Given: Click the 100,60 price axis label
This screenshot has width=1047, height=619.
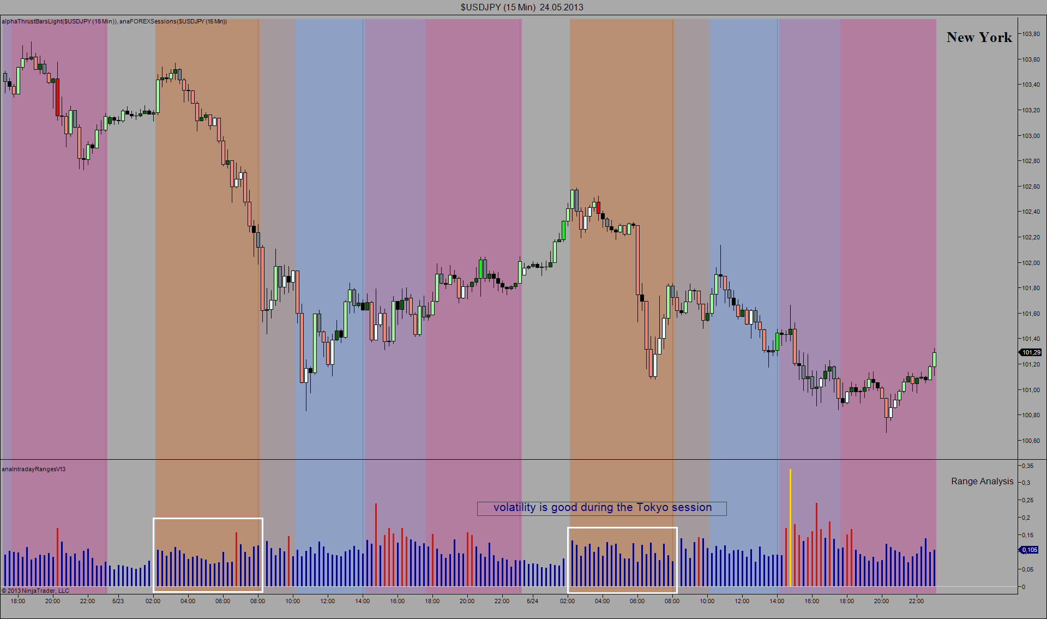Looking at the screenshot, I should (x=1031, y=441).
